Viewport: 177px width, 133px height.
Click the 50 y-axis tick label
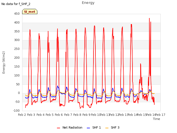click(x=18, y=84)
